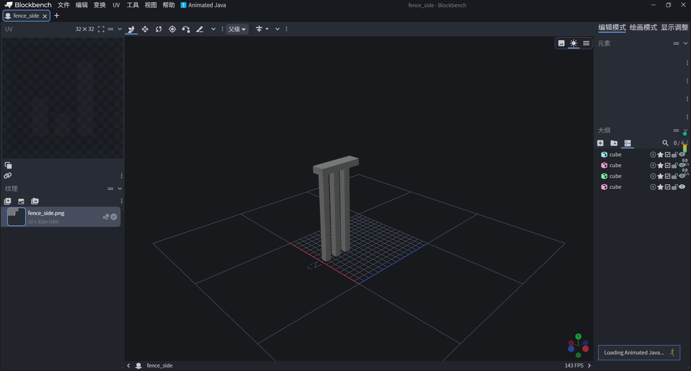Viewport: 691px width, 371px height.
Task: Click the texture folder images icon
Action: (35, 201)
